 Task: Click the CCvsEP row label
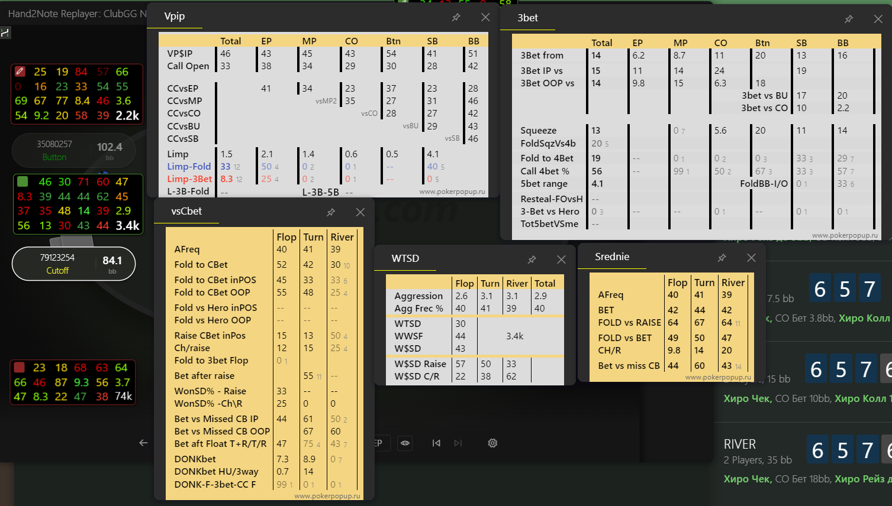tap(182, 88)
